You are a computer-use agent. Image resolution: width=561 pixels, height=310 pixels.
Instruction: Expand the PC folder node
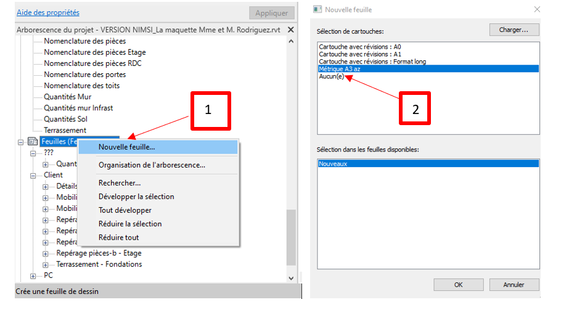point(33,275)
